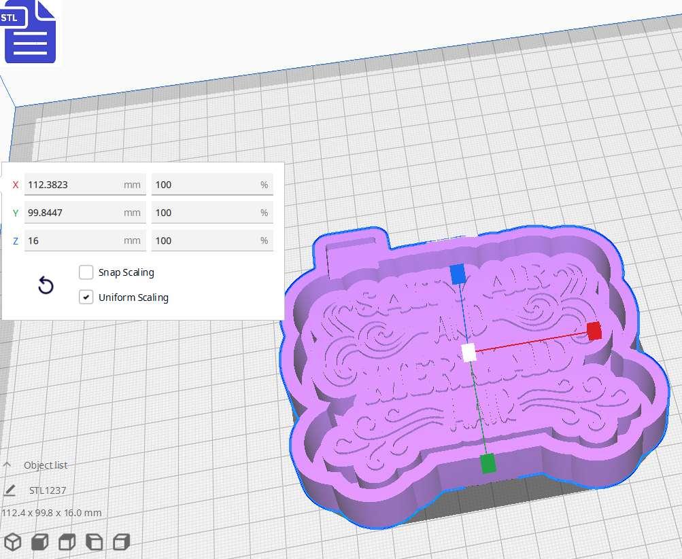The image size is (682, 559).
Task: Click the model dimensions readout text
Action: (x=50, y=513)
